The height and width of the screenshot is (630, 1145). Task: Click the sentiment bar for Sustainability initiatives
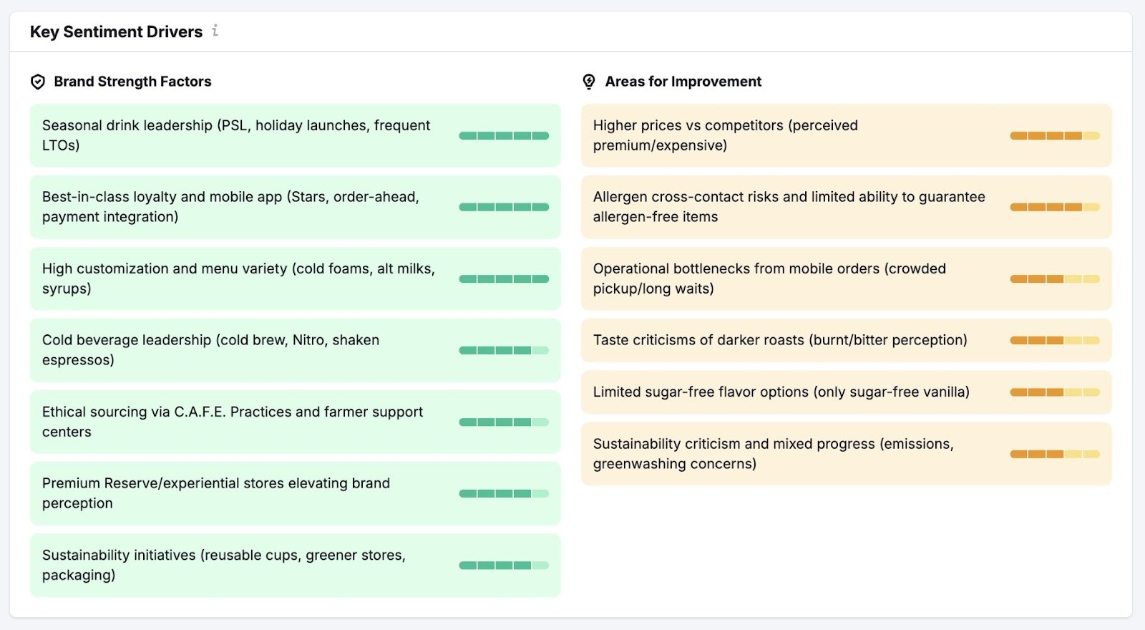point(504,564)
